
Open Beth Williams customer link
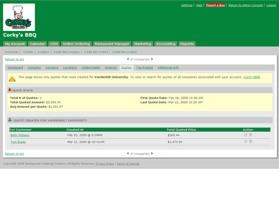(20, 135)
